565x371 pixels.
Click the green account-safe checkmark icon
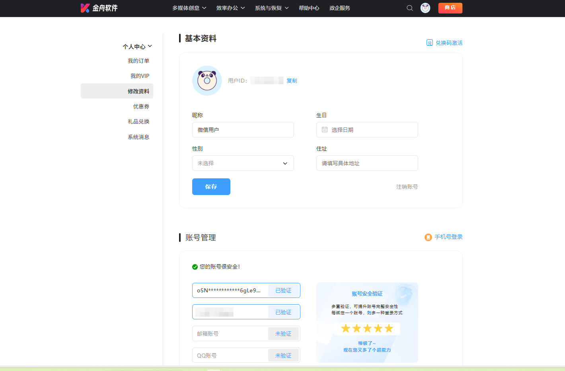(x=195, y=267)
